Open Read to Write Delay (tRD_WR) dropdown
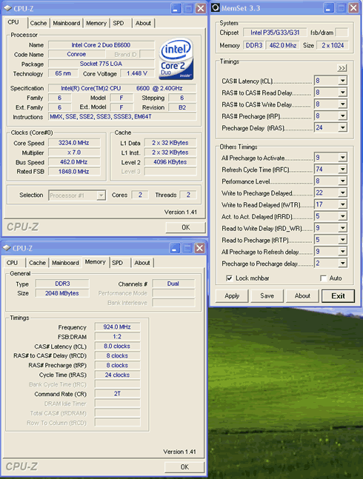The width and height of the screenshot is (363, 479). click(342, 228)
